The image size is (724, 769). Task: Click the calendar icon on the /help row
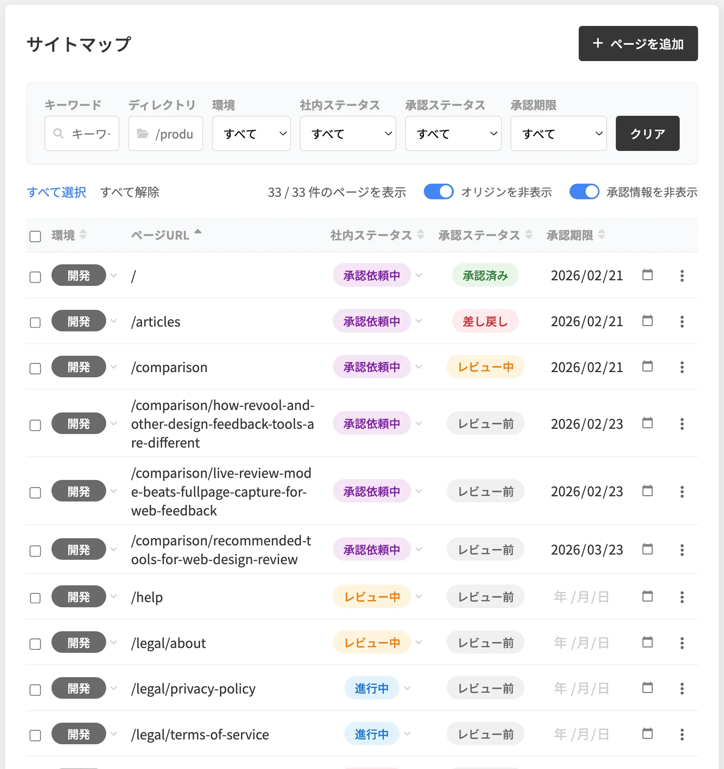647,597
